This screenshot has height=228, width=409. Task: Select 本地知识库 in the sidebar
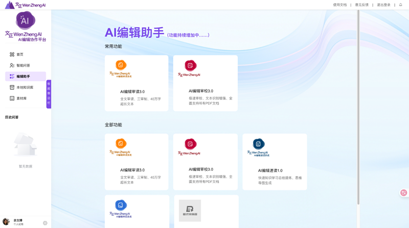25,87
